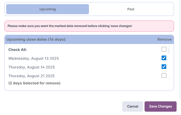
Task: Click the Remove column header
Action: (x=164, y=39)
